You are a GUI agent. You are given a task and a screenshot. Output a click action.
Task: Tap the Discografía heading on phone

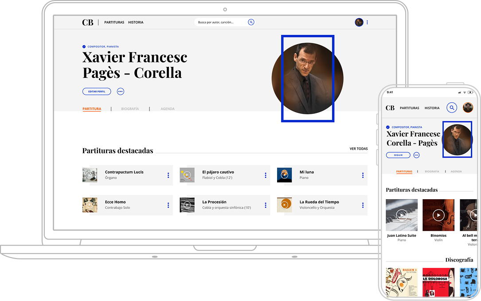click(x=459, y=260)
